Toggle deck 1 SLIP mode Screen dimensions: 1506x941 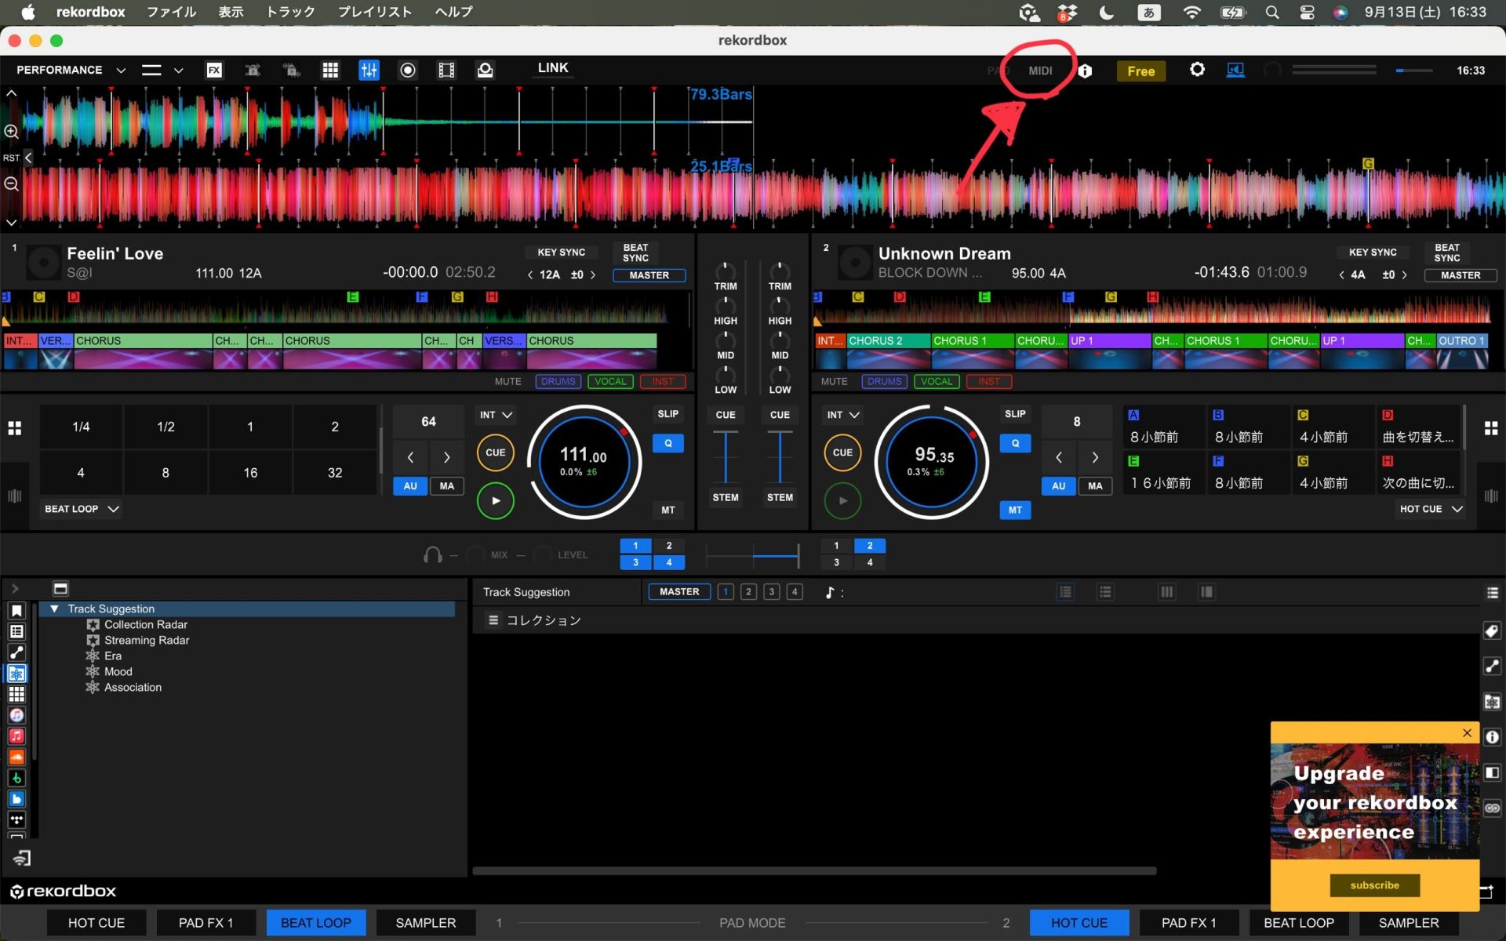pyautogui.click(x=668, y=414)
